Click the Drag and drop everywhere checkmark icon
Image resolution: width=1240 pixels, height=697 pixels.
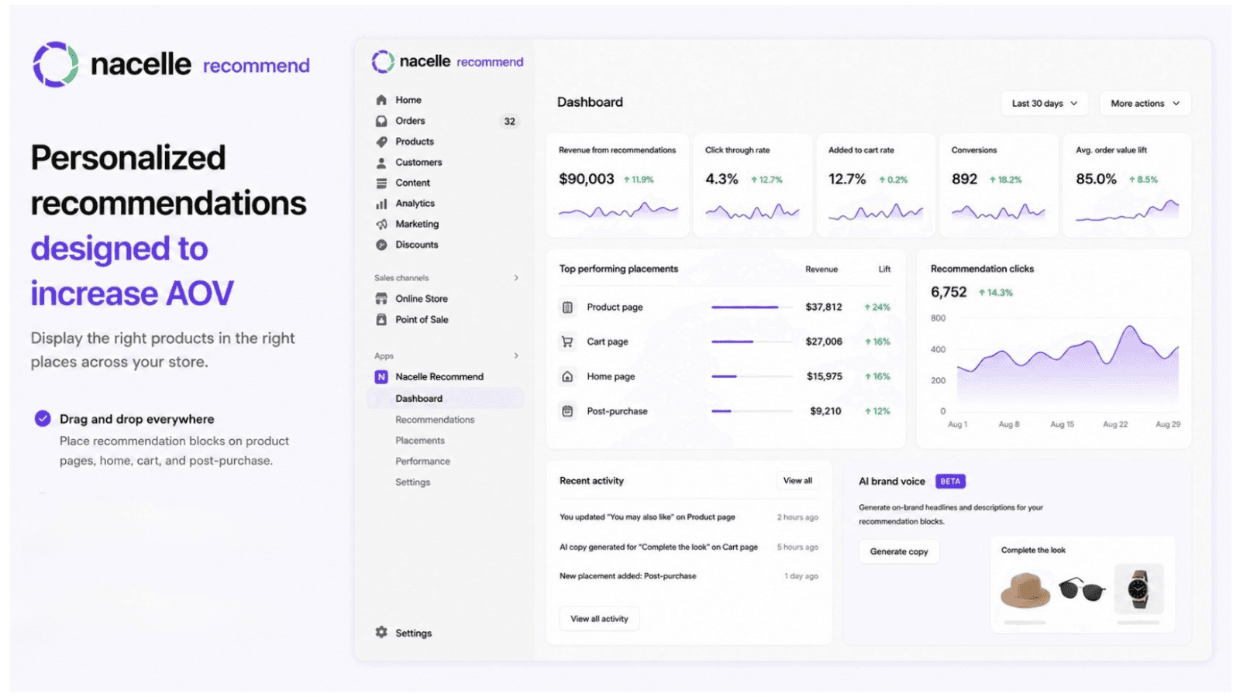[x=43, y=419]
